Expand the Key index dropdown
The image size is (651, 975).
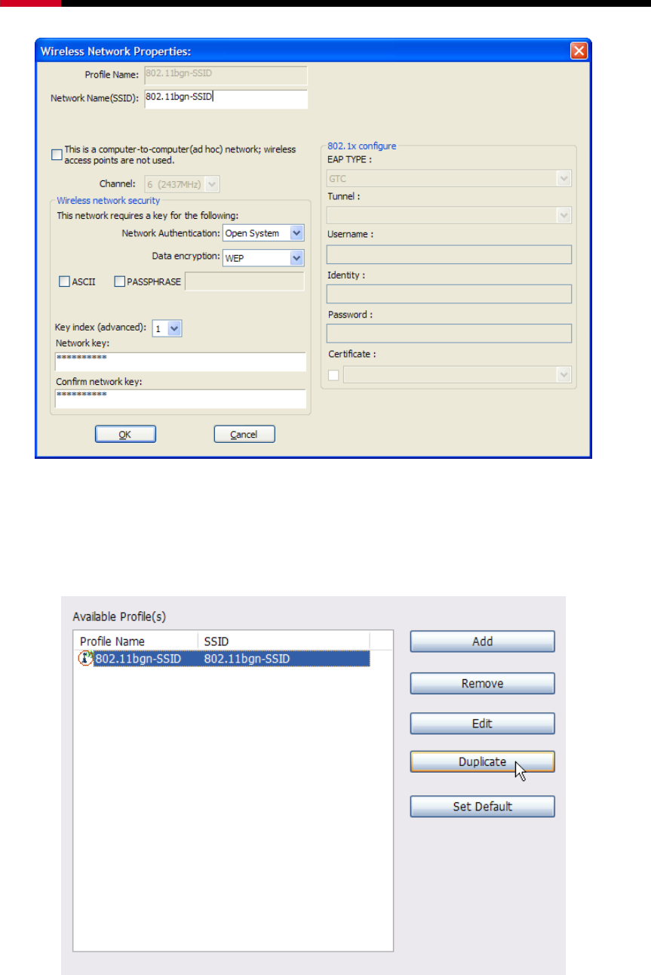[175, 328]
